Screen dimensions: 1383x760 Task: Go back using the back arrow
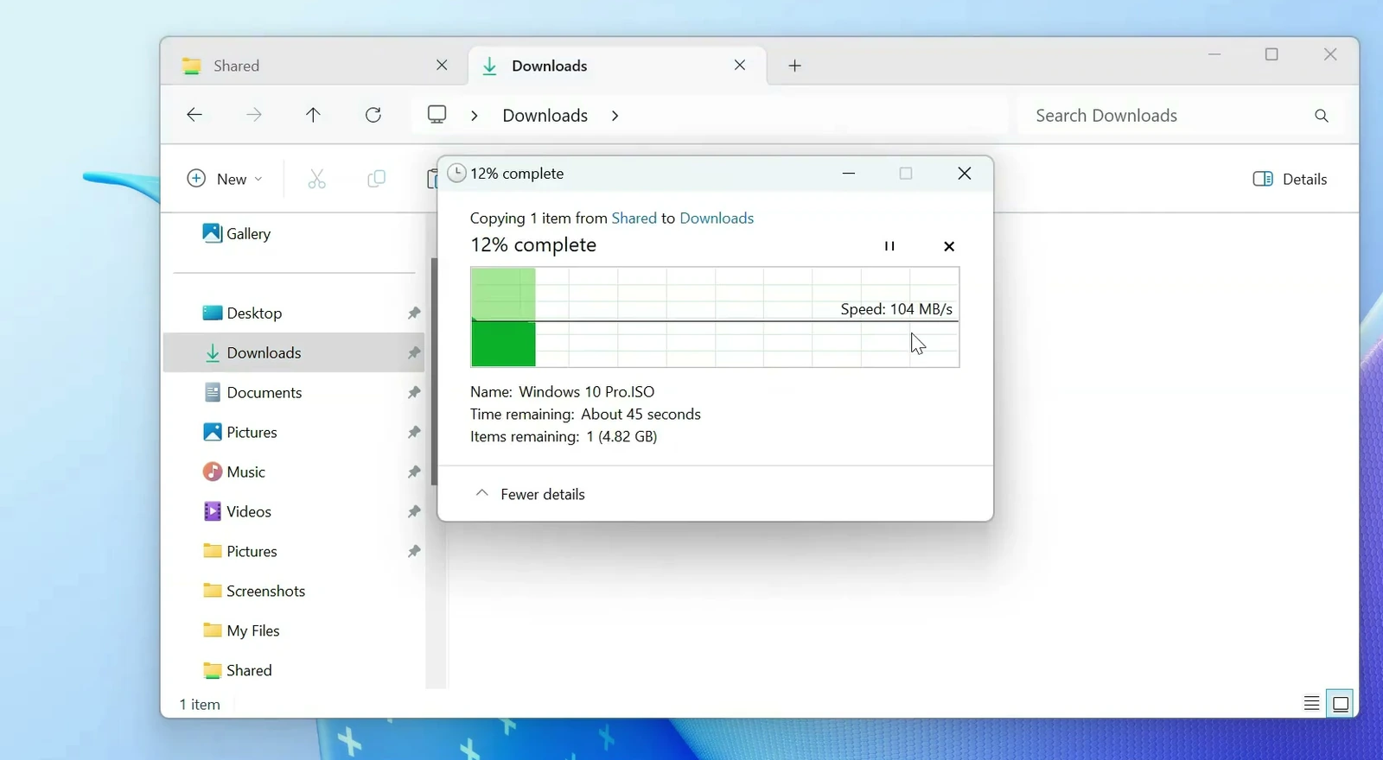[194, 115]
